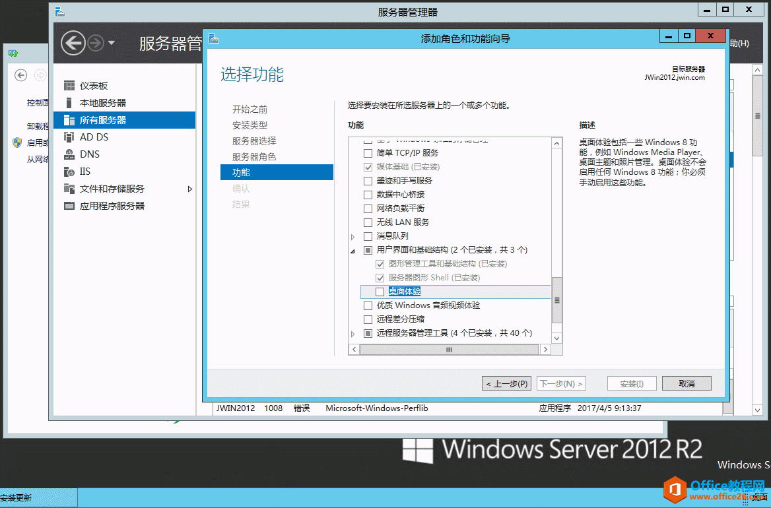Collapse the 用户界面和基础结构 feature group

coord(352,250)
